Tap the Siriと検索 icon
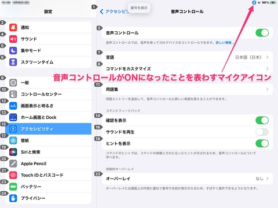The height and width of the screenshot is (208, 278). (13, 152)
